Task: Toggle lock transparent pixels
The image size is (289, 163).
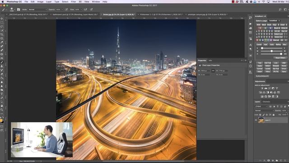Action: click(x=260, y=115)
